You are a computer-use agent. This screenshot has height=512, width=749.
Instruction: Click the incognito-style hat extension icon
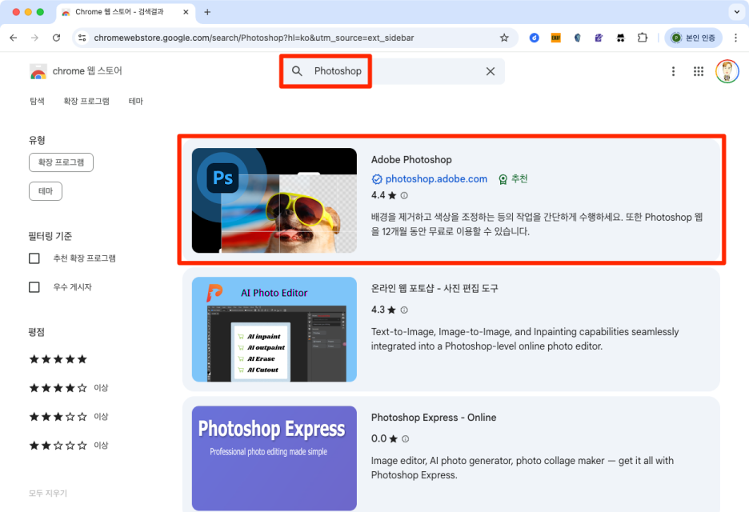point(620,38)
